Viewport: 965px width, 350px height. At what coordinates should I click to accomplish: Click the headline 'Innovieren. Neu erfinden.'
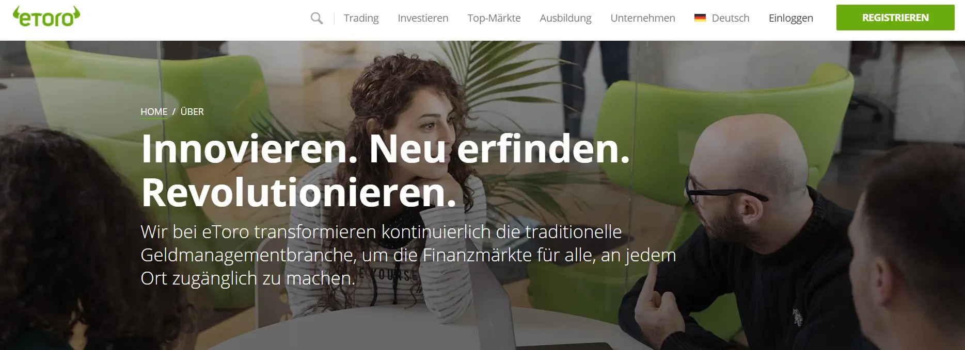point(385,149)
